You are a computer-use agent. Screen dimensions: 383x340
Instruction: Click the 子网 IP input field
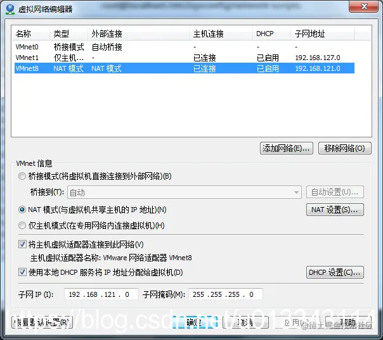[101, 294]
